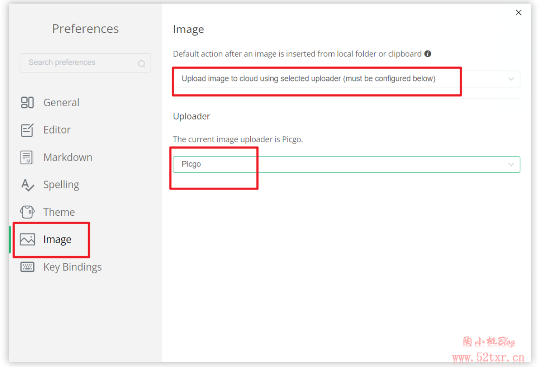The width and height of the screenshot is (538, 367).
Task: Open the Picgo uploader dropdown
Action: (x=346, y=164)
